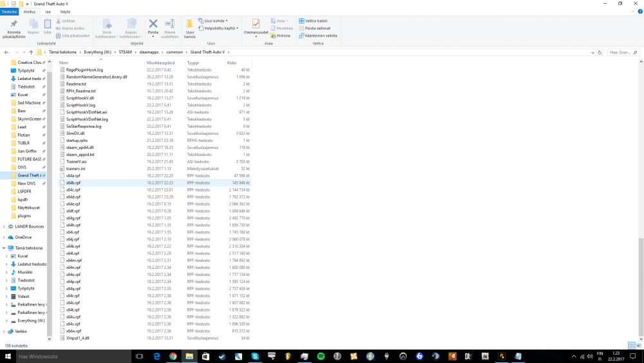Click the Liitä (paste) clipboard icon
Image resolution: width=644 pixels, height=363 pixels.
[48, 27]
